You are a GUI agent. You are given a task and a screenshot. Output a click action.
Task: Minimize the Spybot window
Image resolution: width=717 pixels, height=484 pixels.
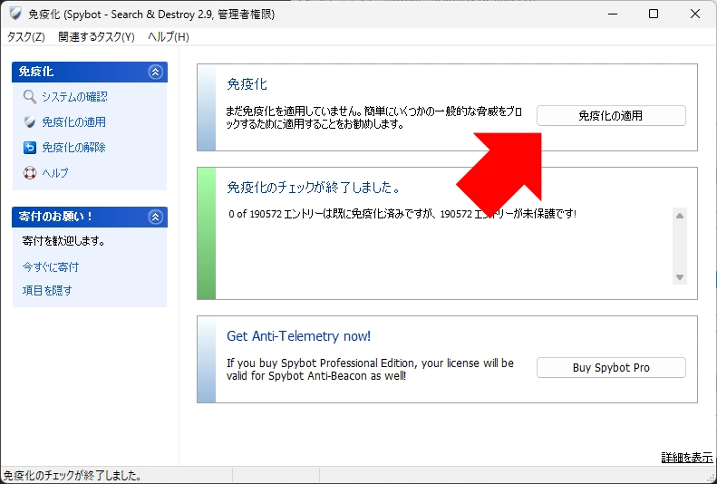pyautogui.click(x=612, y=14)
